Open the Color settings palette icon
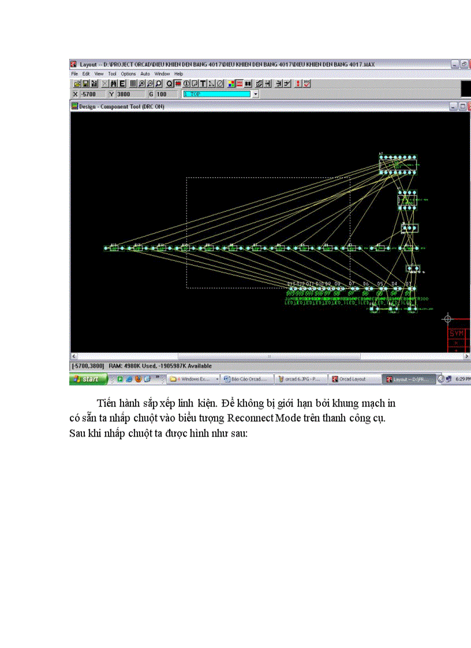The width and height of the screenshot is (471, 648). click(231, 84)
